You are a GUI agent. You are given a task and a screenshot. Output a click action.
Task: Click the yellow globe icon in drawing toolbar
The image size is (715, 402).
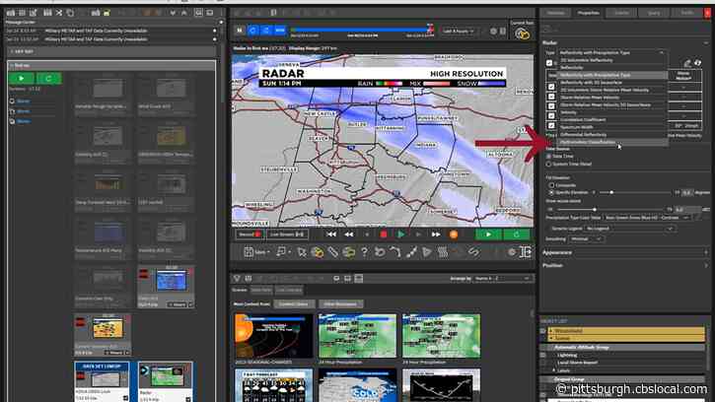pyautogui.click(x=317, y=252)
